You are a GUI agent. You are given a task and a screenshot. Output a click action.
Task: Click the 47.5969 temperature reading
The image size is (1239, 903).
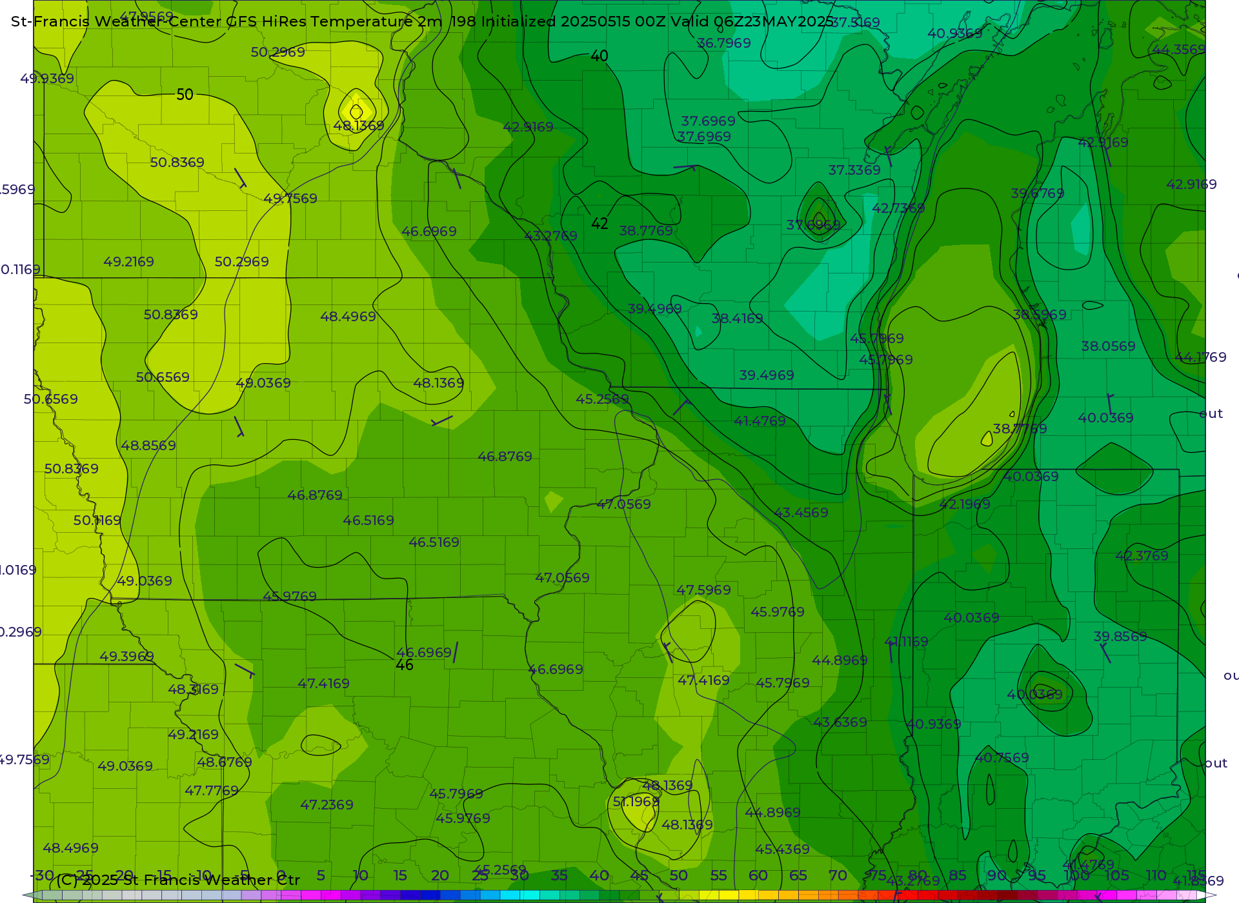(703, 590)
